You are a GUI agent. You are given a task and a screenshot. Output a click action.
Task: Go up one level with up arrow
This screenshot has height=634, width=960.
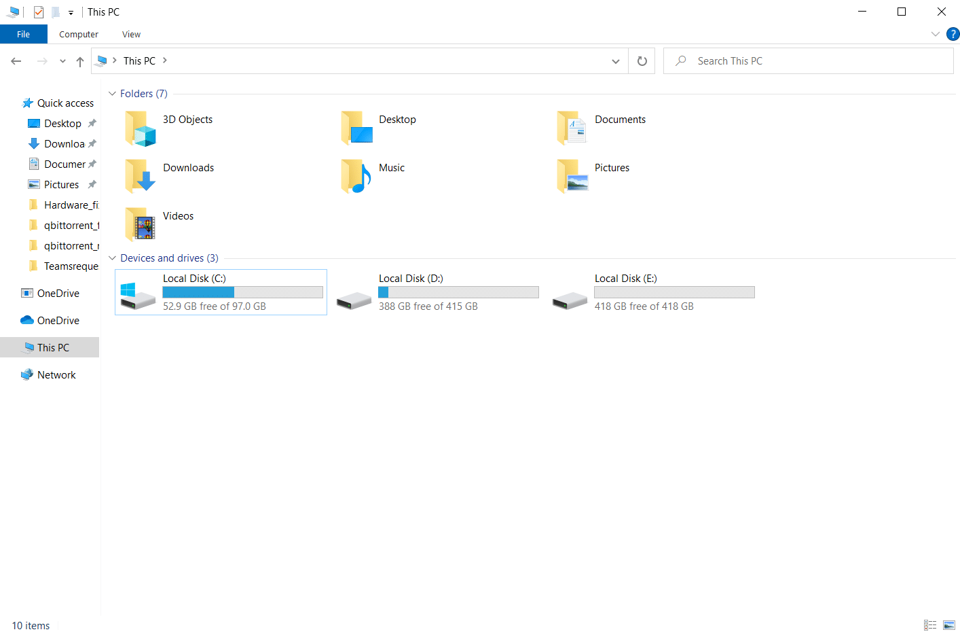[x=80, y=61]
